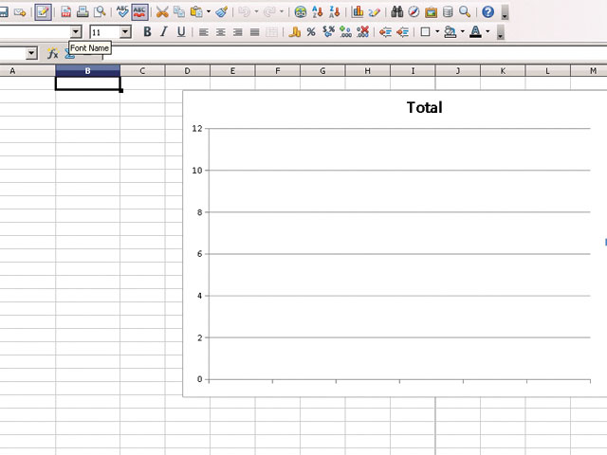Expand the Standard toolbar overflow arrow
Image resolution: width=607 pixels, height=455 pixels.
[x=505, y=12]
